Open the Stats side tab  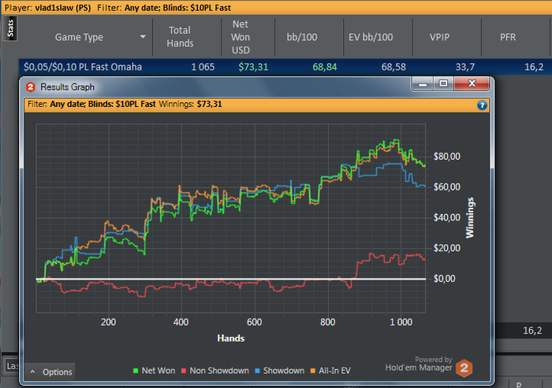pos(10,28)
